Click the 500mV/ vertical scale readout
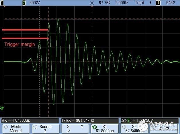The width and height of the screenshot is (180, 134). (x=35, y=3)
